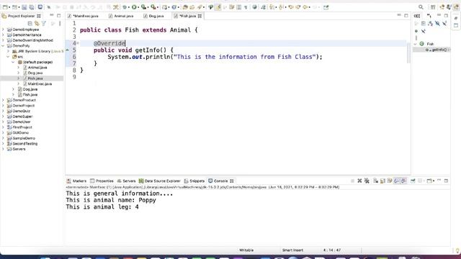
Task: Click Pin Console icon
Action: pyautogui.click(x=413, y=181)
